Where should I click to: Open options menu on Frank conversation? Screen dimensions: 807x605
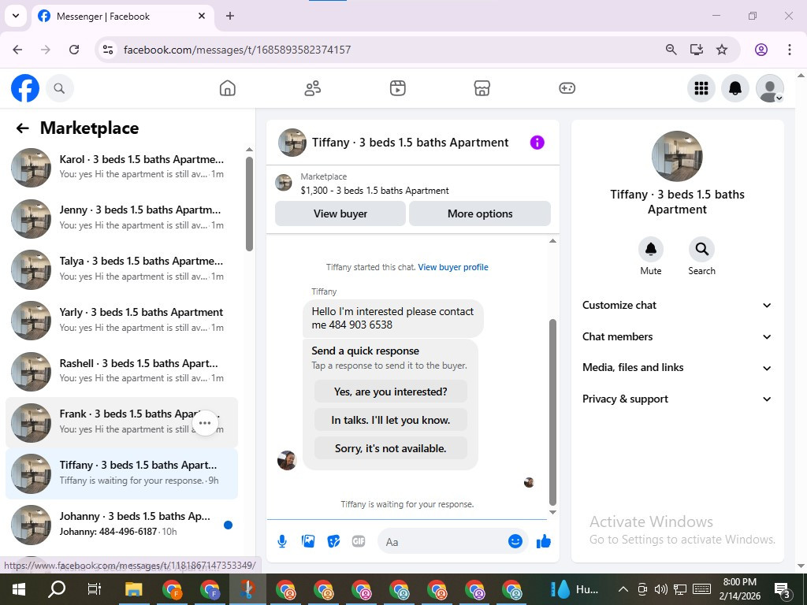point(205,423)
